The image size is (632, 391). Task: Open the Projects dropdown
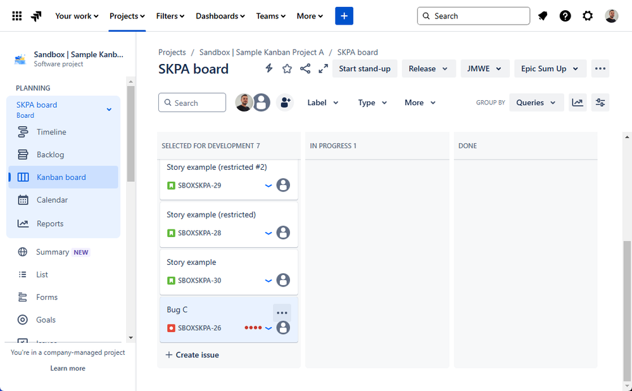tap(127, 16)
